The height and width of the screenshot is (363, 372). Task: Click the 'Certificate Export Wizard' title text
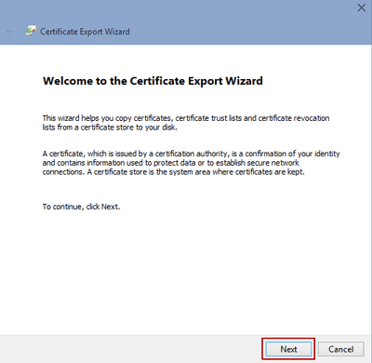(x=85, y=32)
